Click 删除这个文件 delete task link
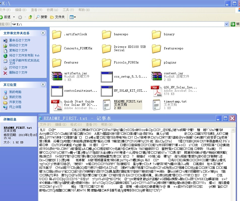 18,73
